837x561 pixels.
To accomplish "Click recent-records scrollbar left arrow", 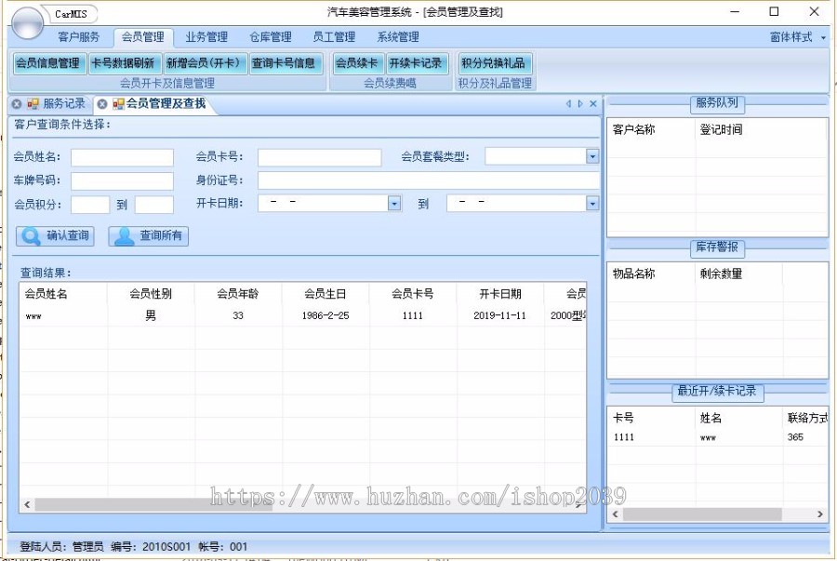I will click(616, 514).
